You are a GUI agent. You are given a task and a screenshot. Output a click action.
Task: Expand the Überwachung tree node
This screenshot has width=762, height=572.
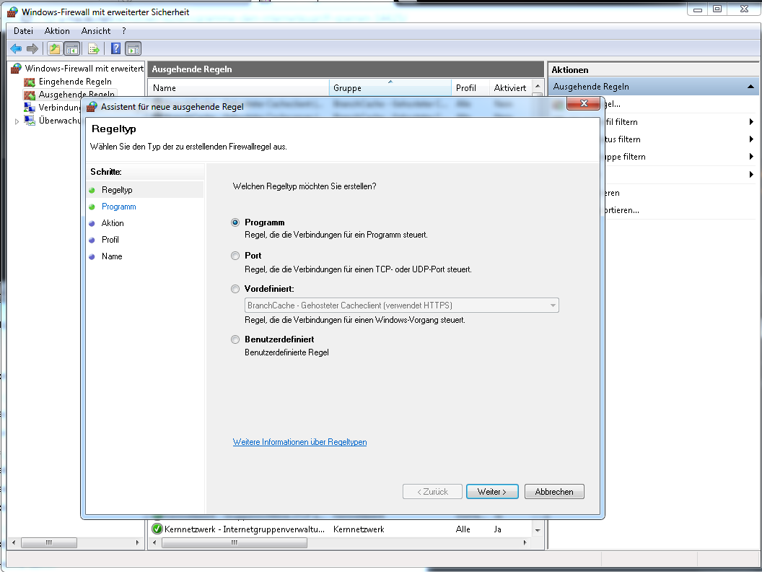tap(17, 121)
